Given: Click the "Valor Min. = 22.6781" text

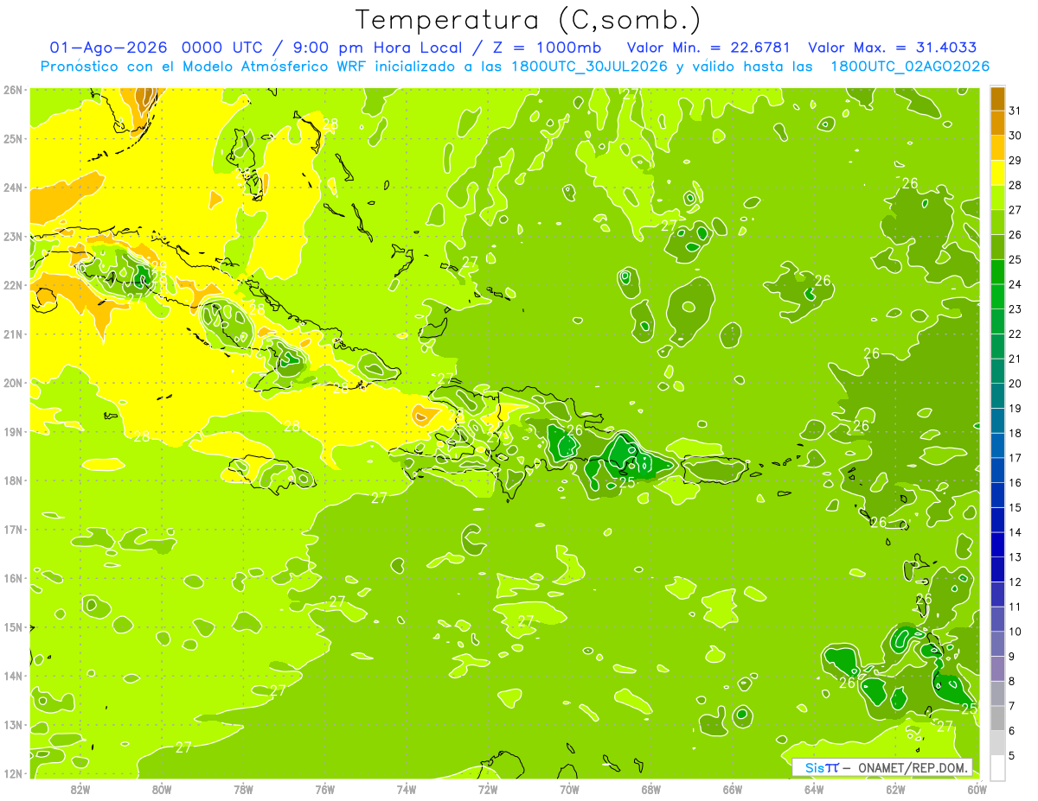Looking at the screenshot, I should tap(709, 48).
